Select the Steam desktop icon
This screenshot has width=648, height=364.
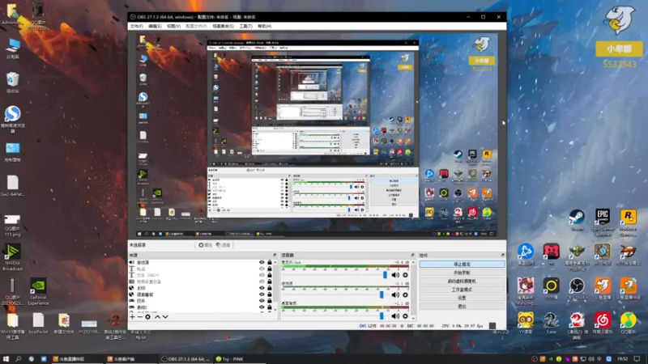coord(577,220)
